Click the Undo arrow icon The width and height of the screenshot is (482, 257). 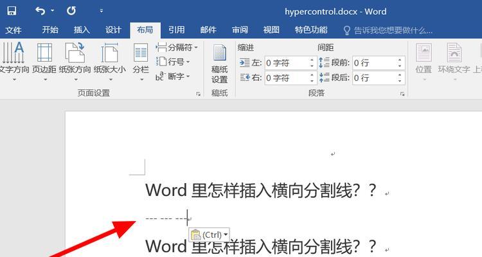point(40,12)
